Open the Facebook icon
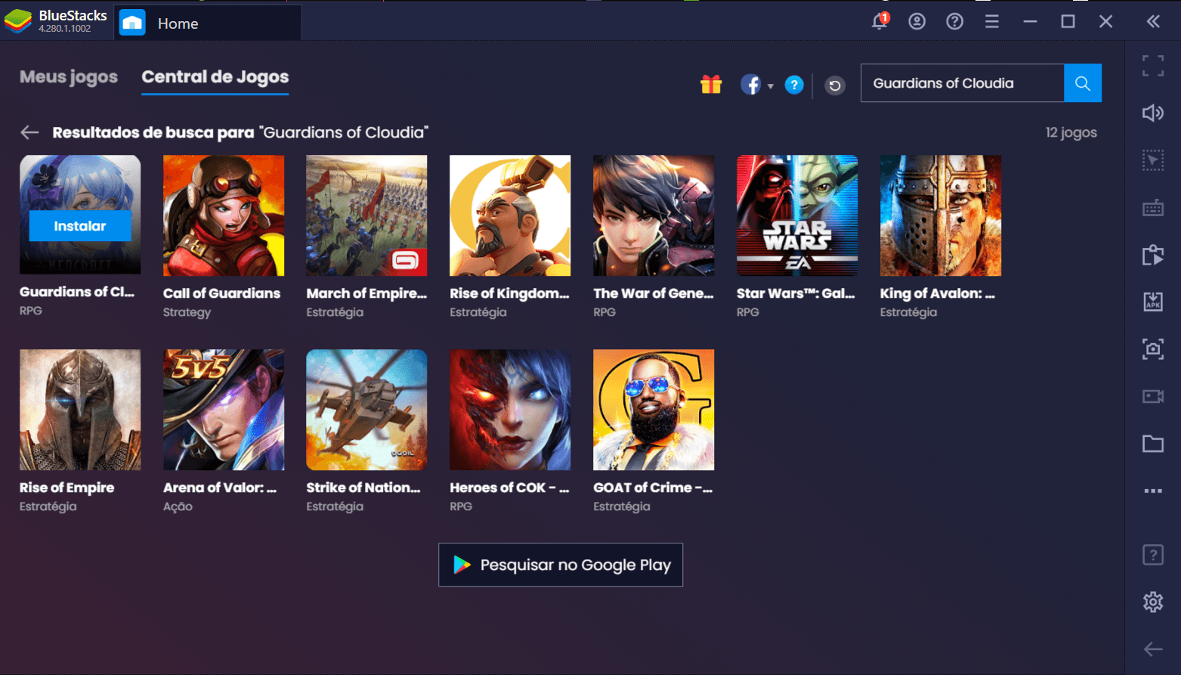The width and height of the screenshot is (1181, 675). (x=750, y=85)
